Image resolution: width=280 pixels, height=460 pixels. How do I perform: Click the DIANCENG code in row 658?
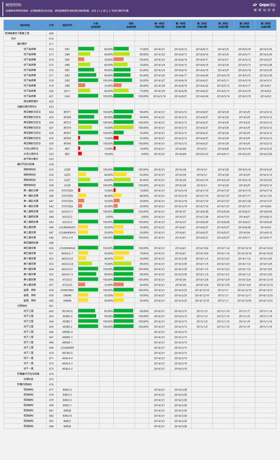67,290
